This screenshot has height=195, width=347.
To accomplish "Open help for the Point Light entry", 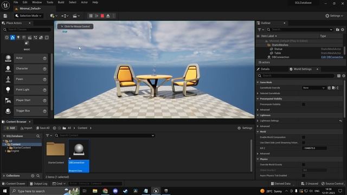I will point(44,90).
